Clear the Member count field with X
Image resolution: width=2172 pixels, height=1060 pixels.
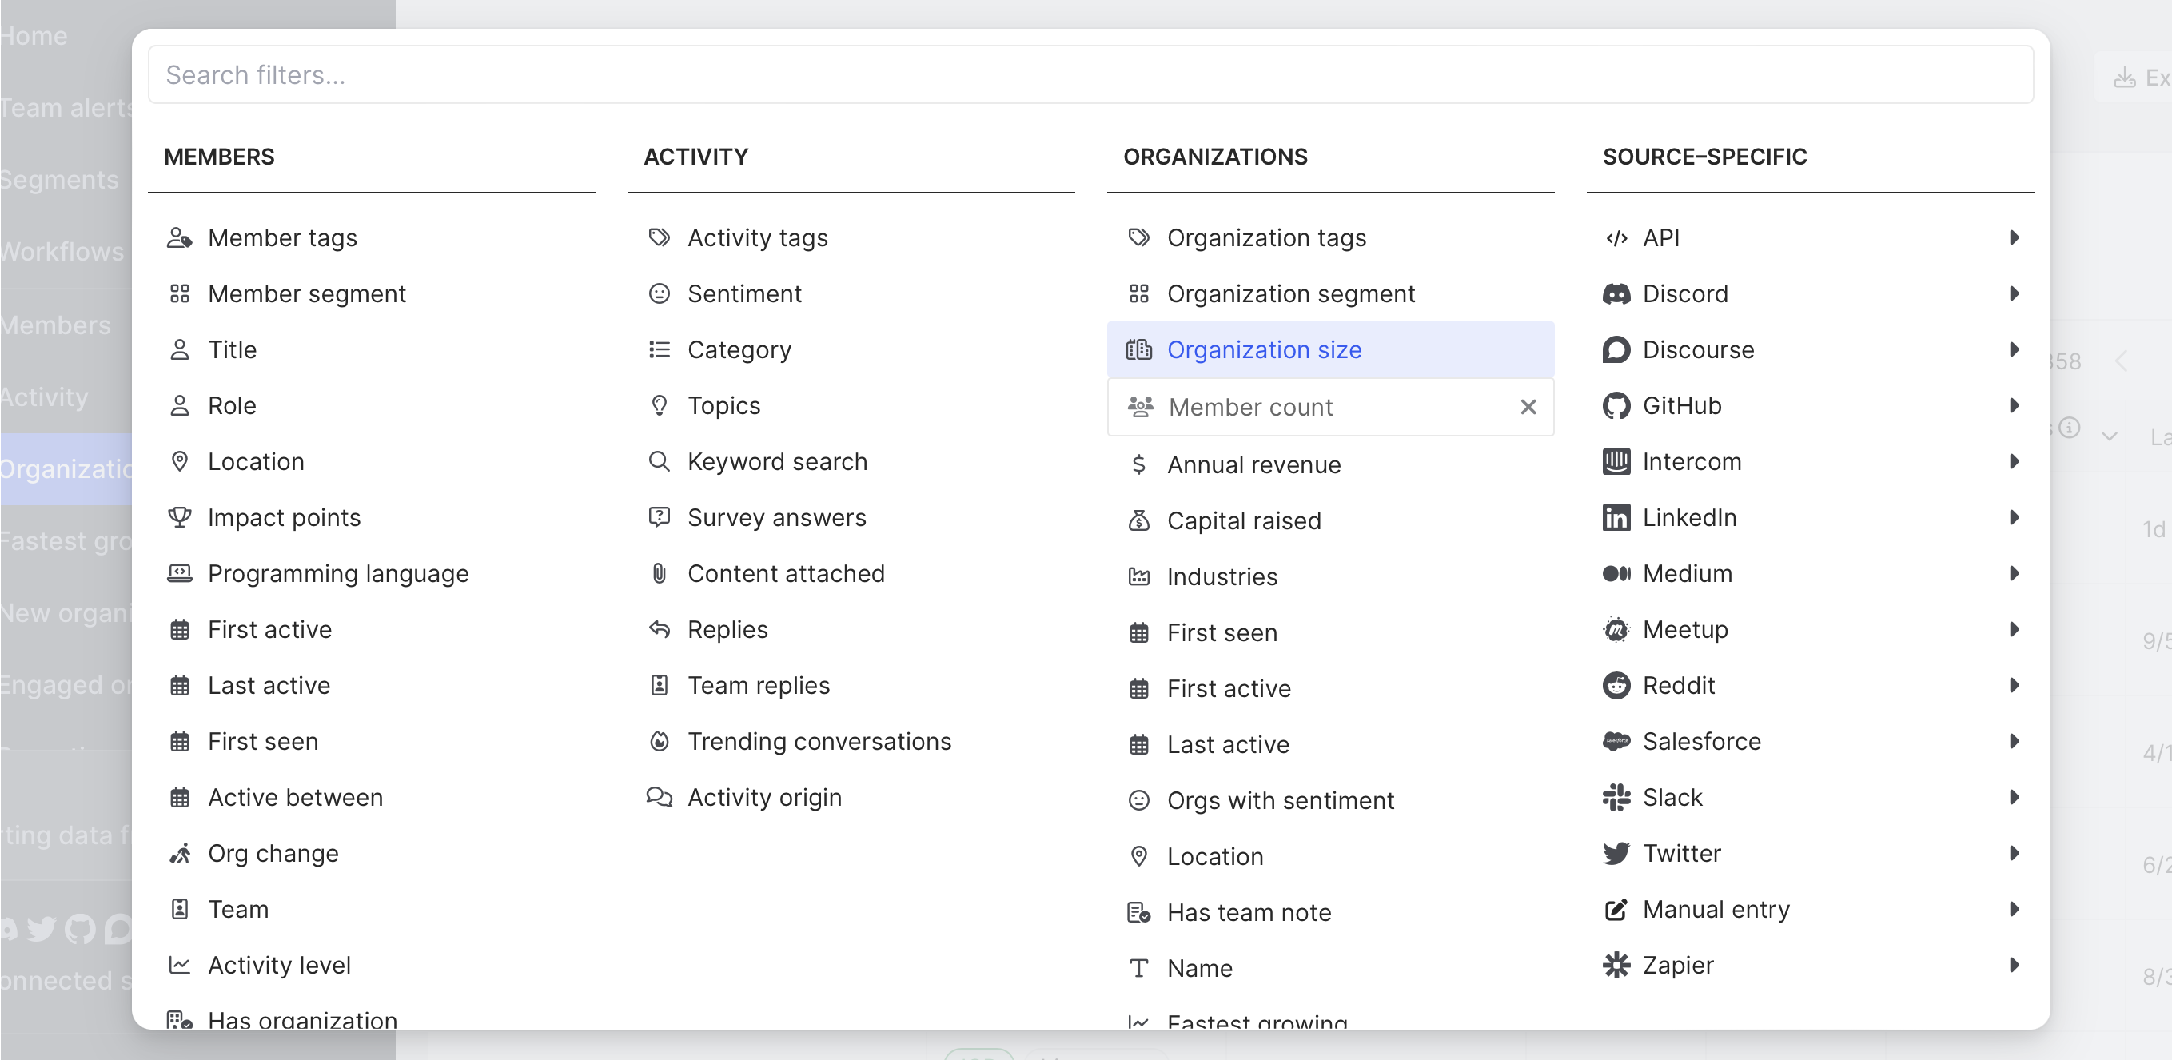pos(1528,408)
